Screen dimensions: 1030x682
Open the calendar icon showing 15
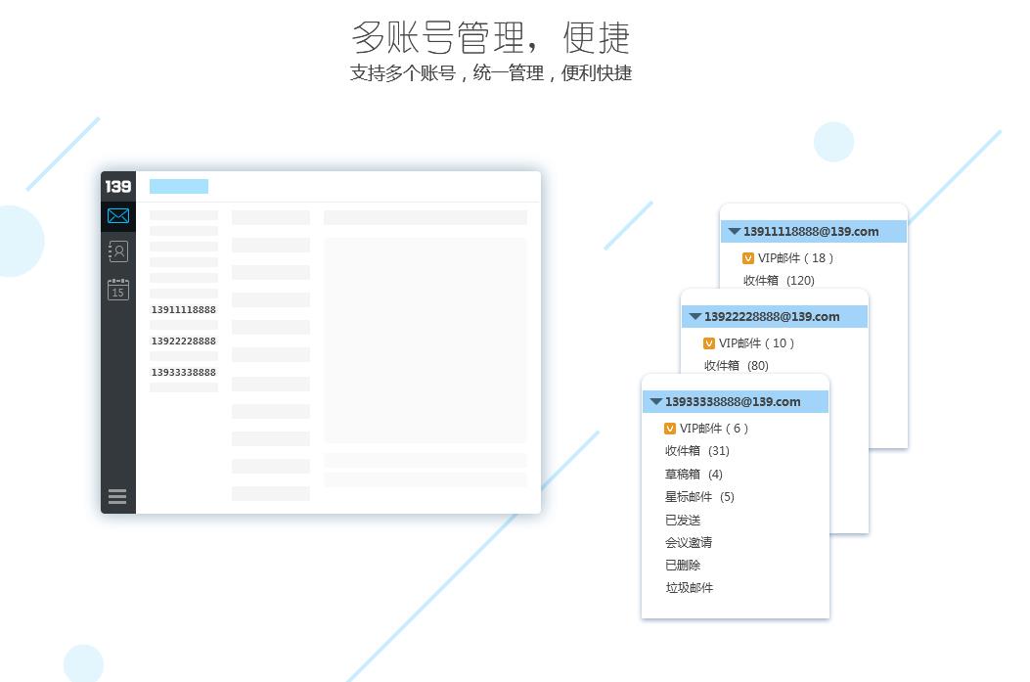(118, 289)
